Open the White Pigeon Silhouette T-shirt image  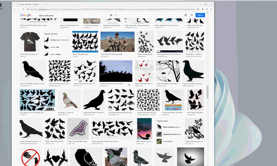point(30,42)
